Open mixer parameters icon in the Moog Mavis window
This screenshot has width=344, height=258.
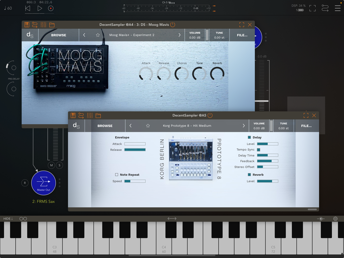coord(43,25)
